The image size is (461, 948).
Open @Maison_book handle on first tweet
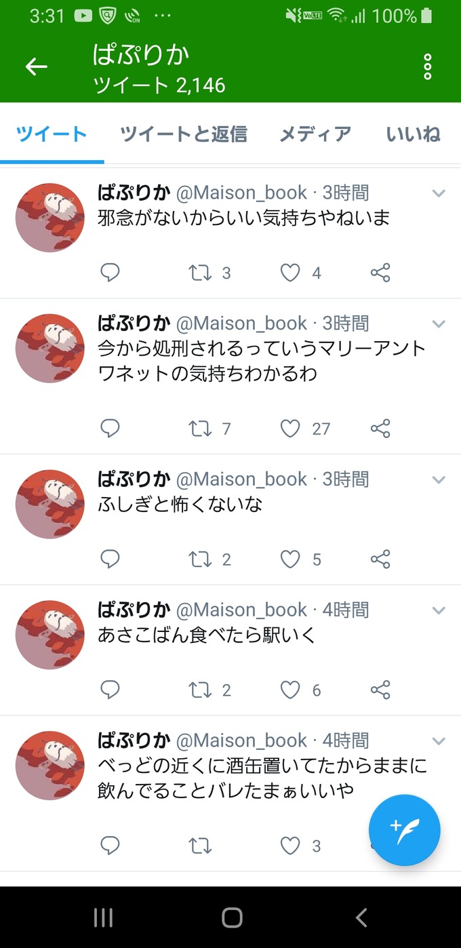(x=242, y=193)
